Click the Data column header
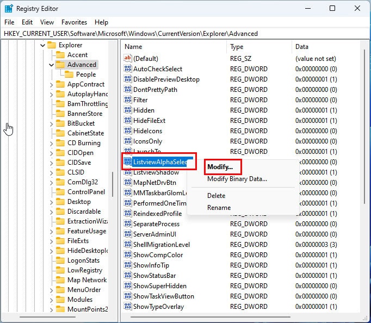The image size is (371, 323). [326, 47]
